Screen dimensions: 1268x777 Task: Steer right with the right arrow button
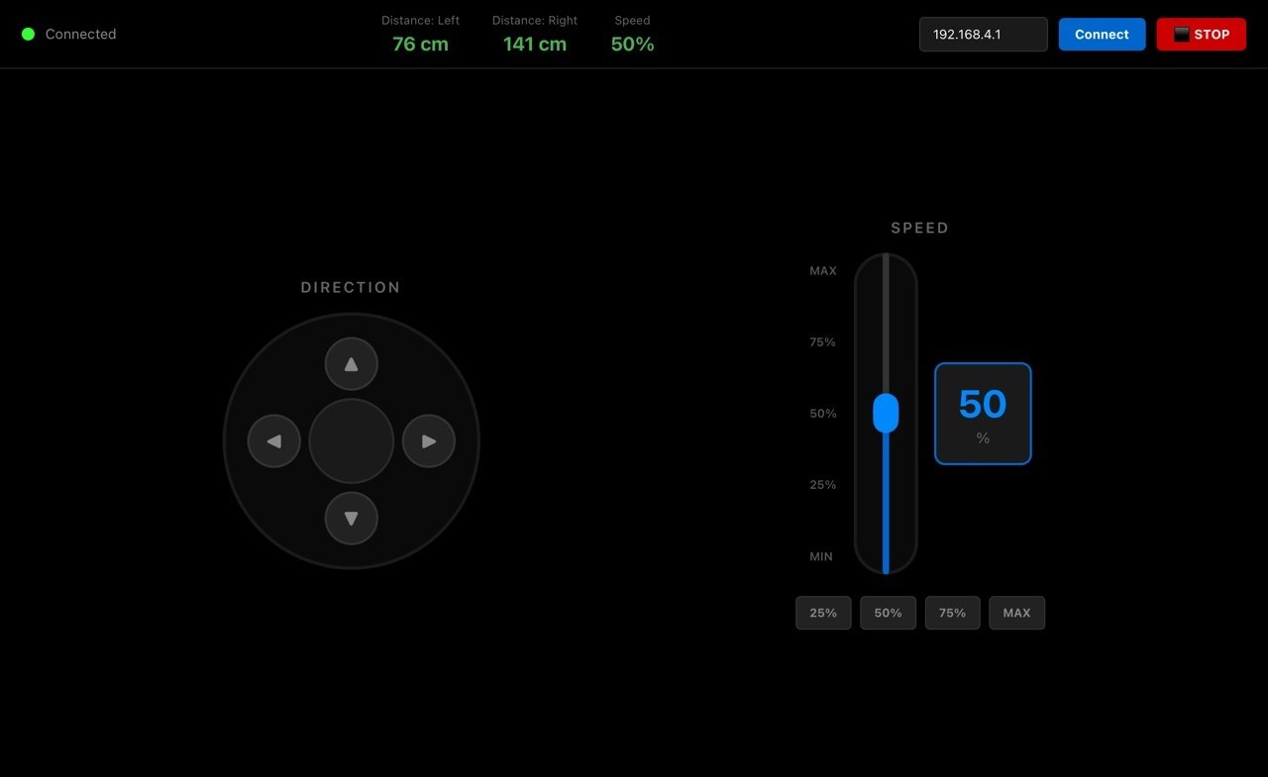tap(429, 440)
